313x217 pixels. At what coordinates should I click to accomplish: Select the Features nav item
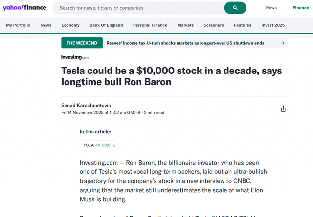pyautogui.click(x=243, y=25)
